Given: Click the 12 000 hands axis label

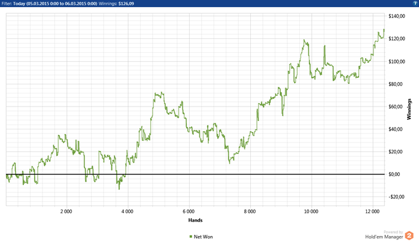Looking at the screenshot, I should (372, 211).
